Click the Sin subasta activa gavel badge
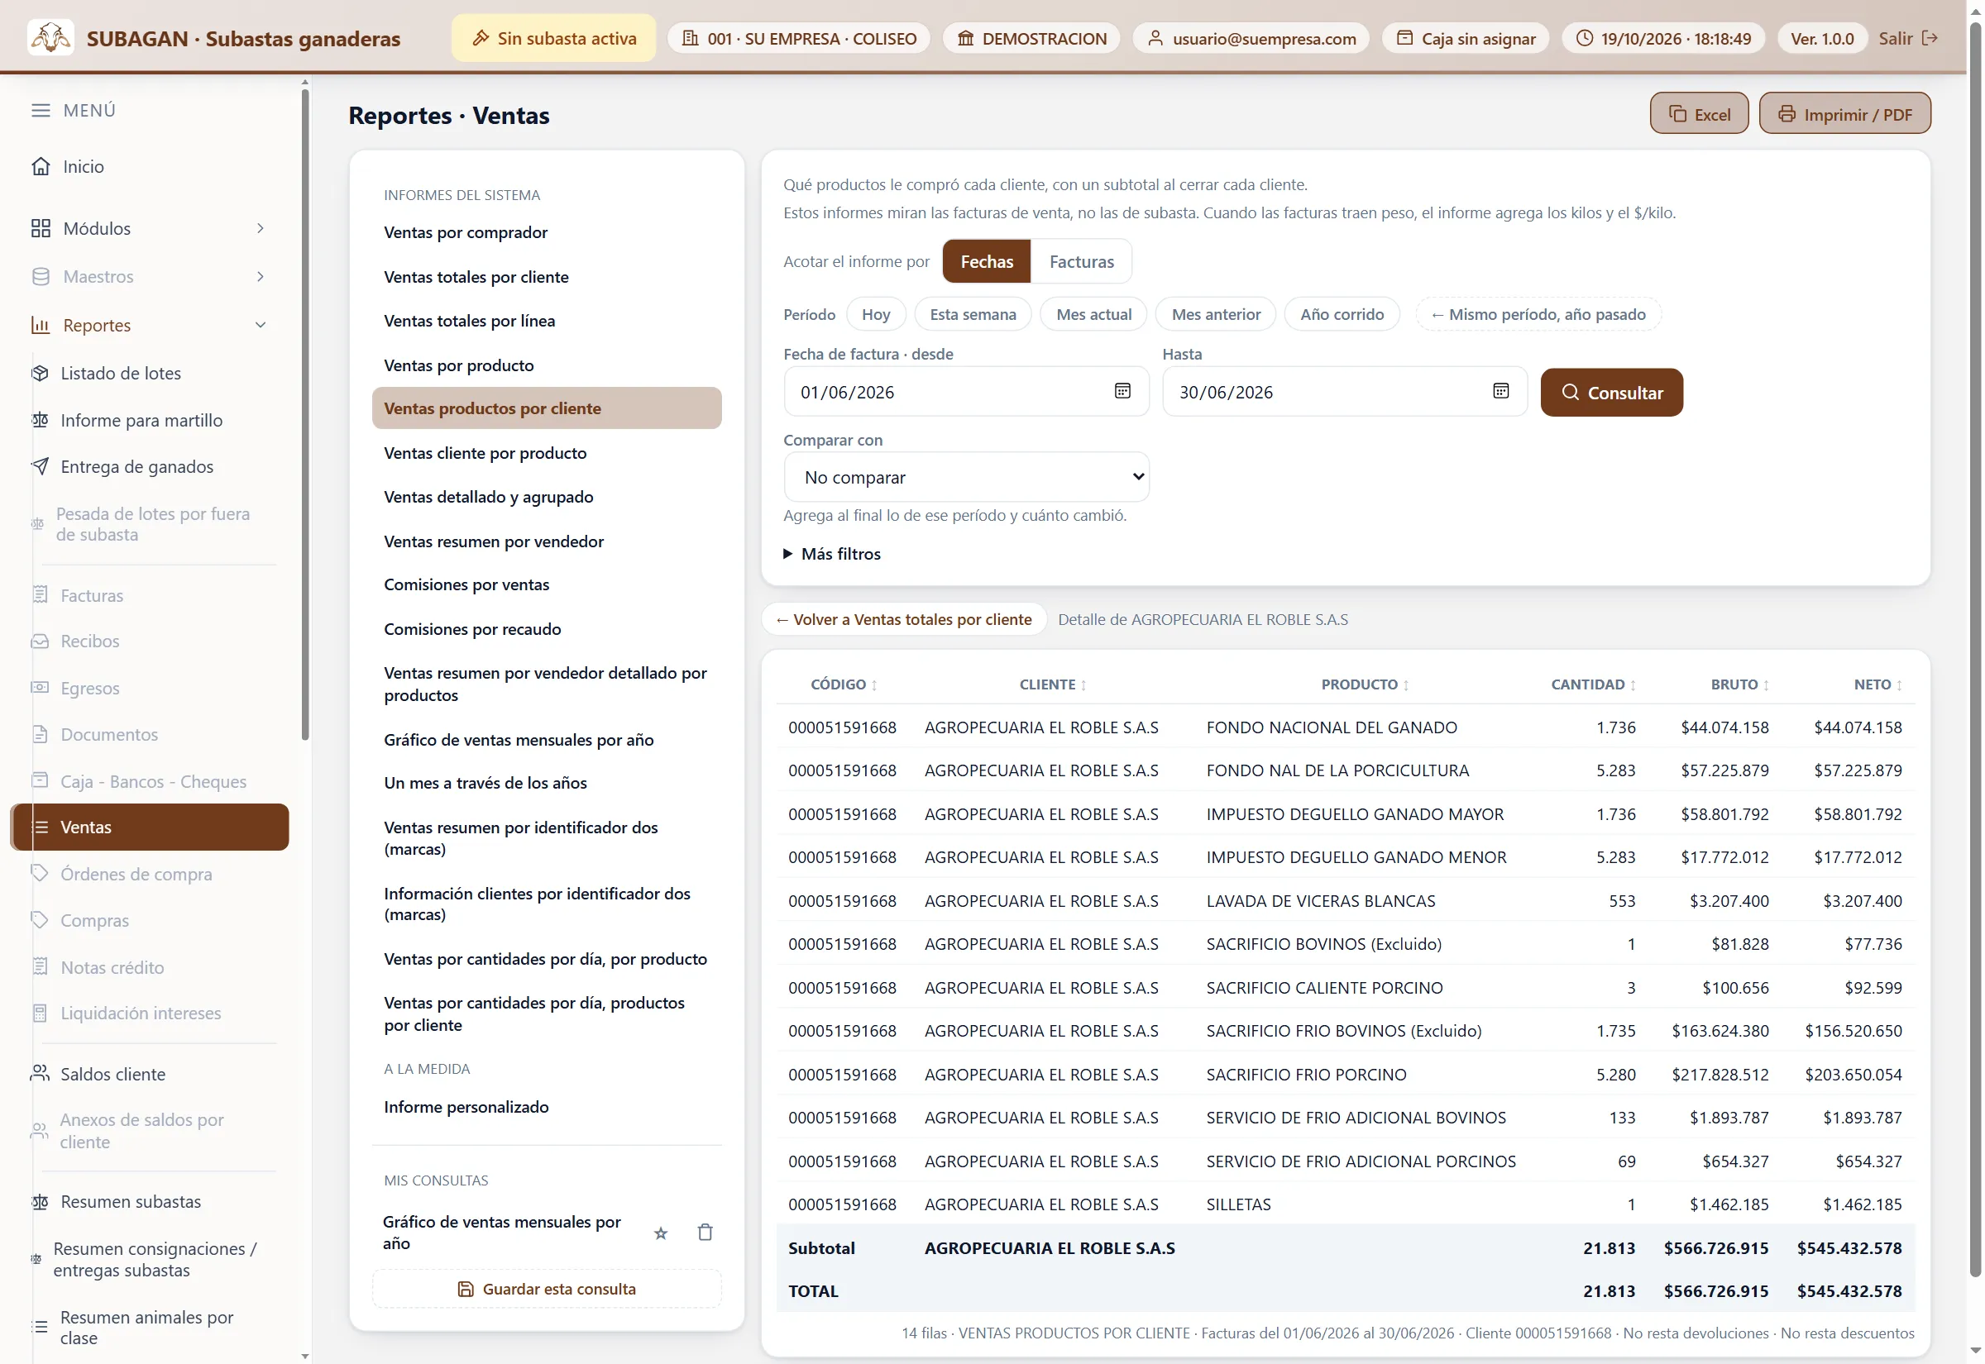Image resolution: width=1985 pixels, height=1364 pixels. 553,37
